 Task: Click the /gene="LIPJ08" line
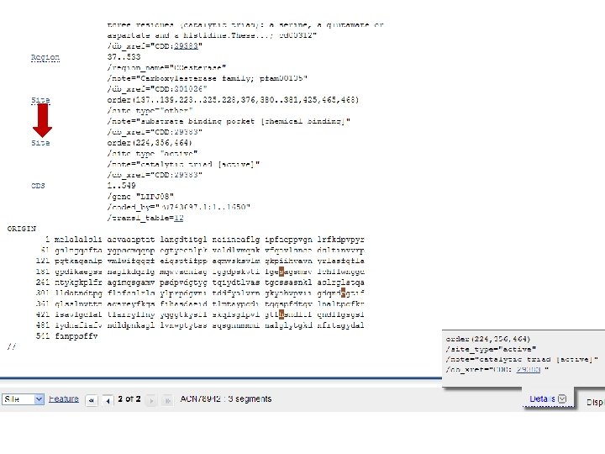coord(140,197)
